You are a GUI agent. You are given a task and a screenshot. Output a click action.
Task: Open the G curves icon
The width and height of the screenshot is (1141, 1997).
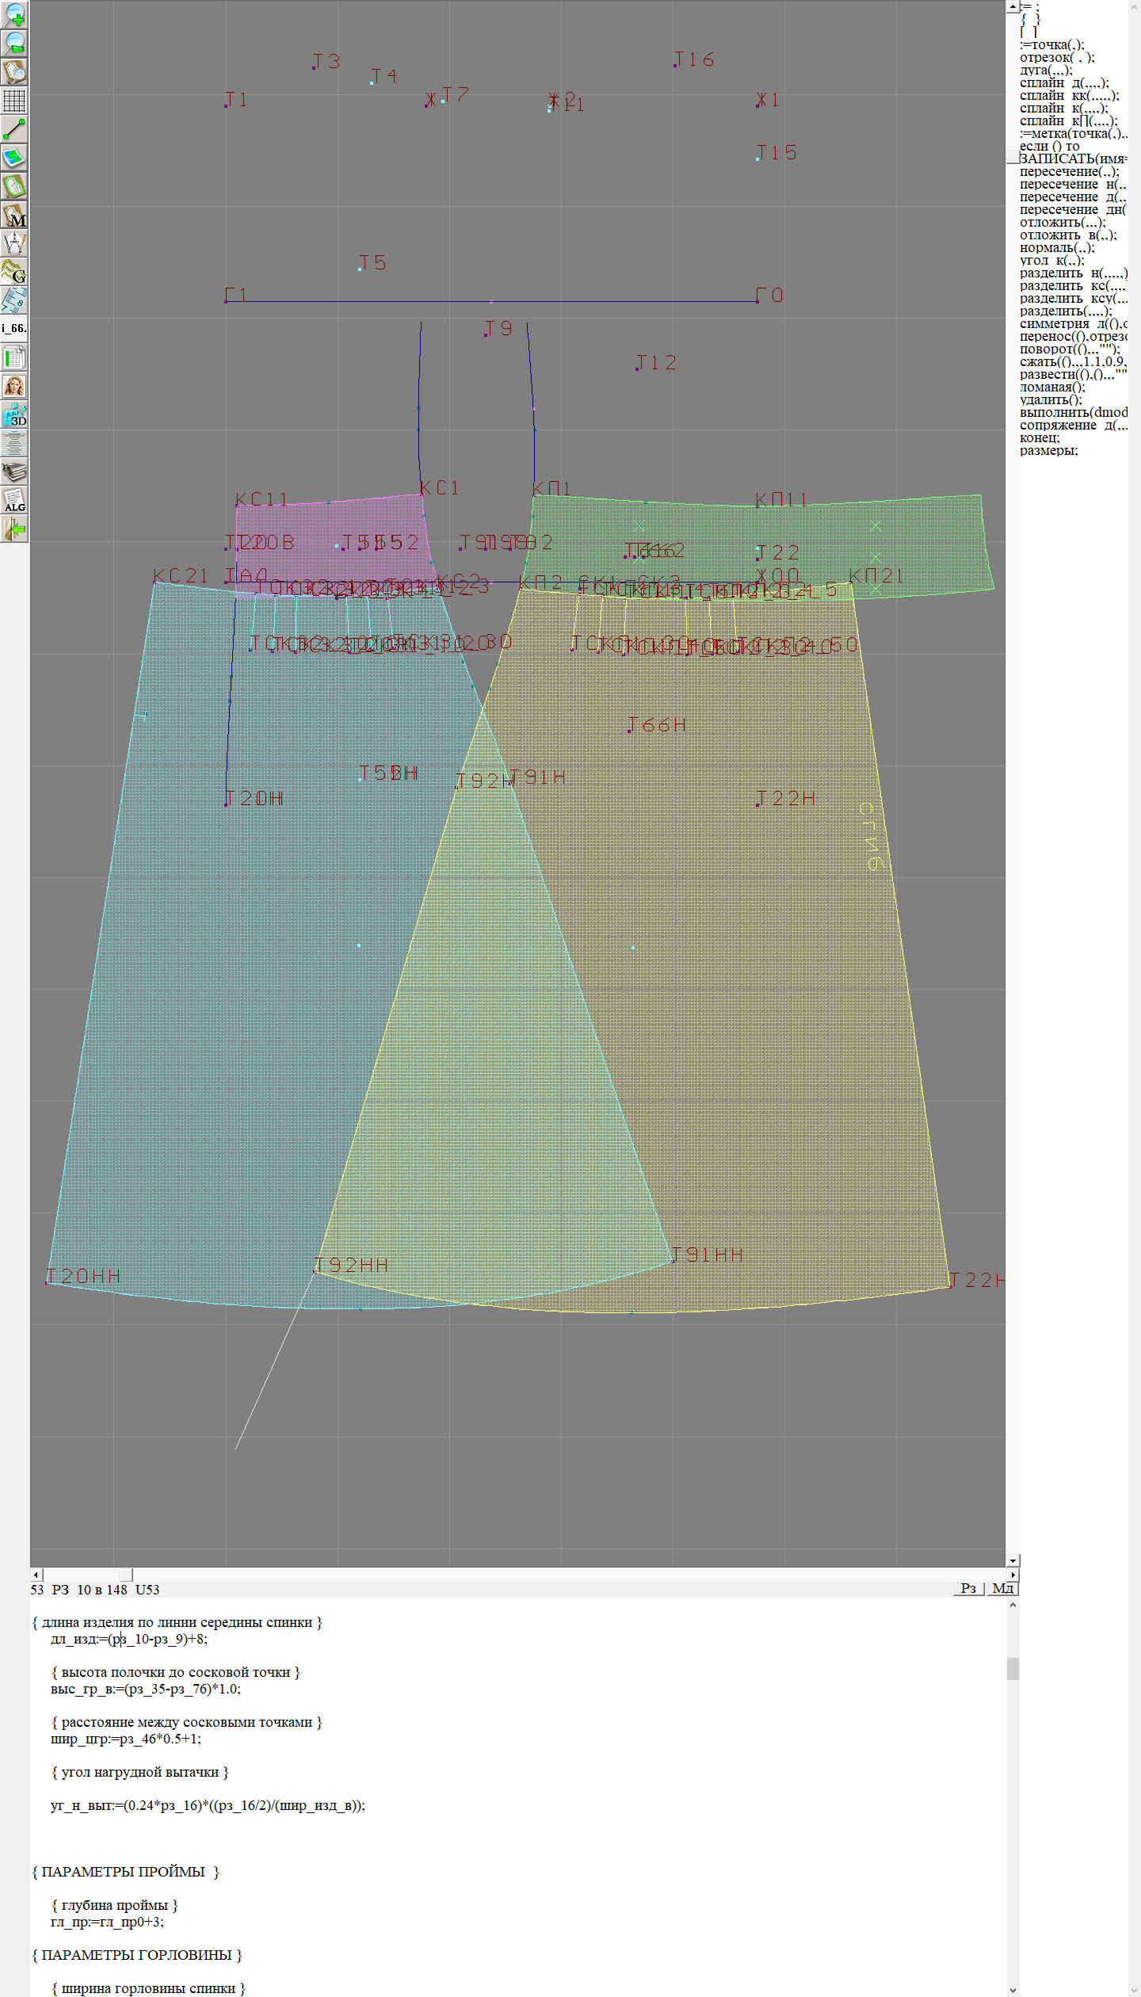14,272
